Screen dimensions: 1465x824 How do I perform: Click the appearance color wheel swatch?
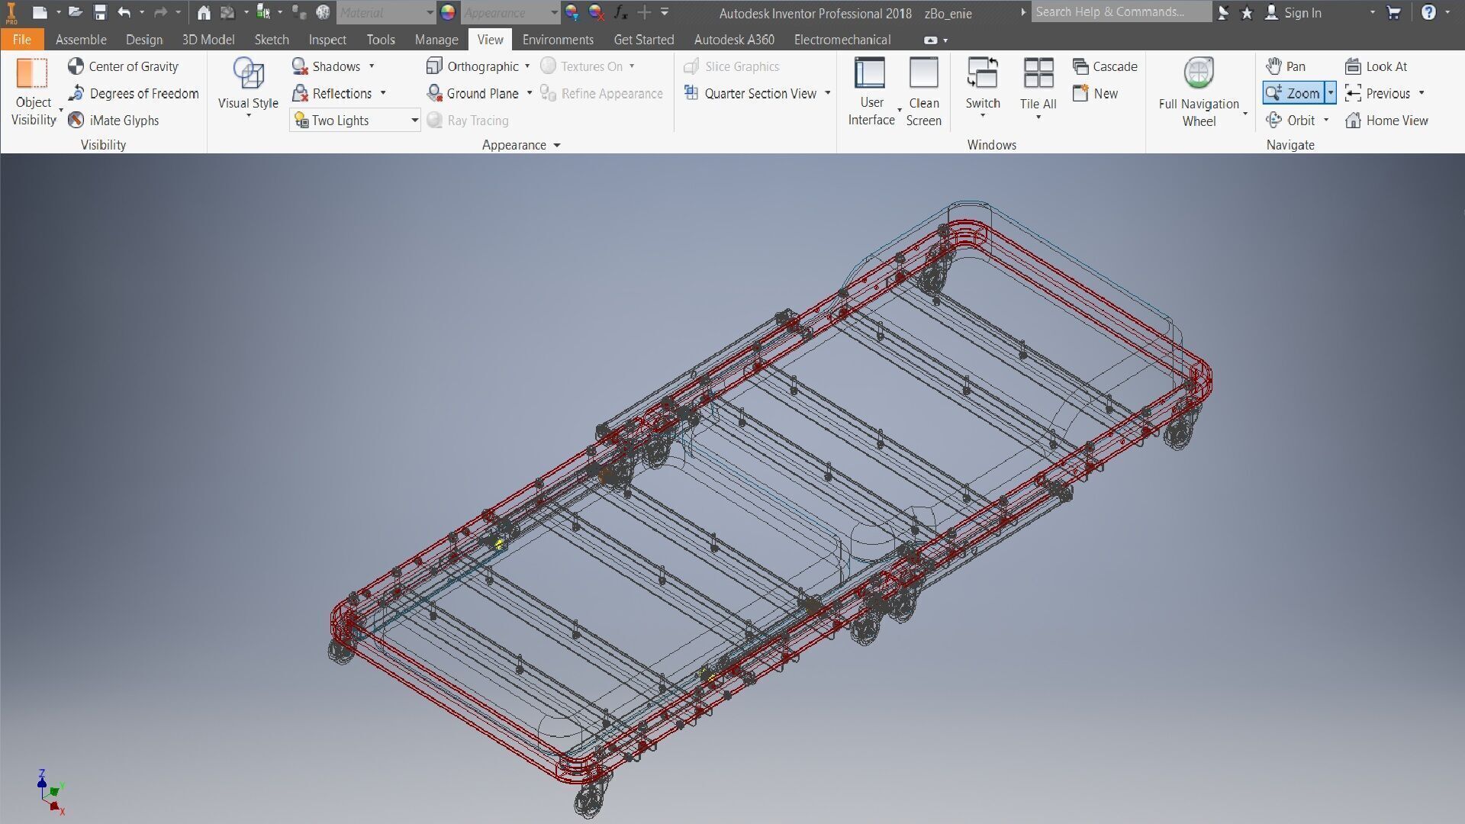[x=448, y=12]
